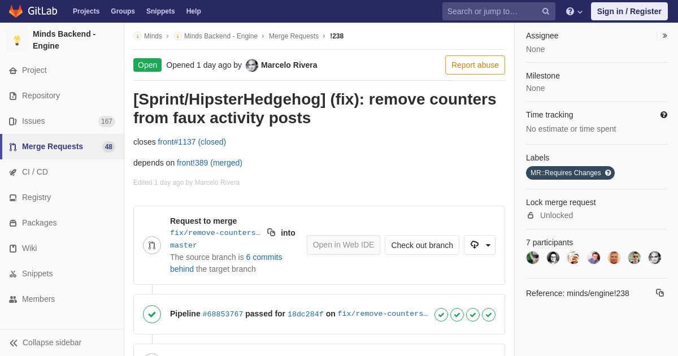Click the Issues count badge 167

pyautogui.click(x=107, y=121)
